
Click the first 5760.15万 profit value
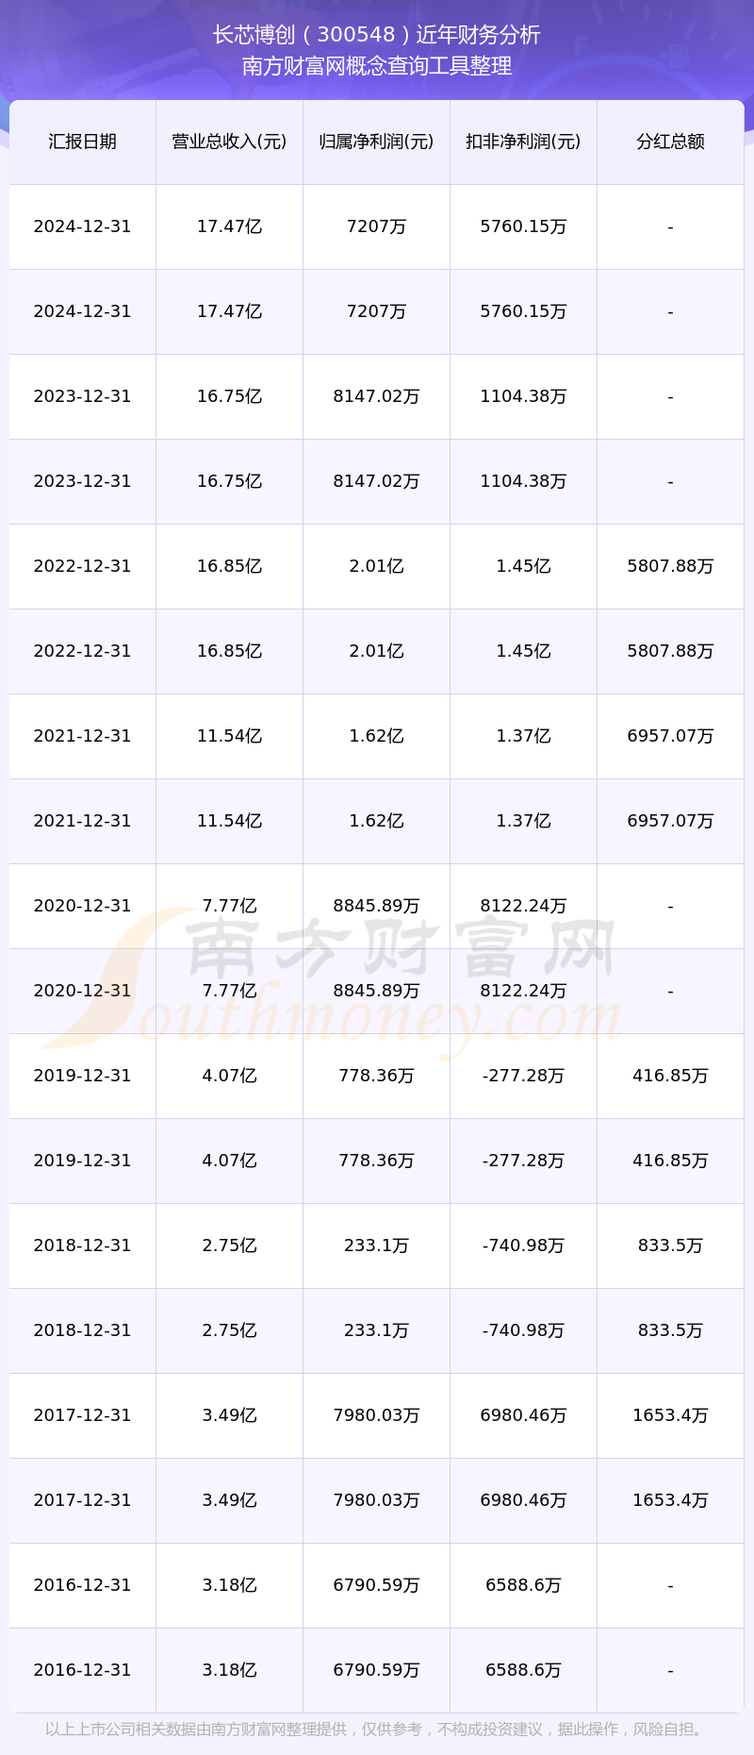pos(523,226)
